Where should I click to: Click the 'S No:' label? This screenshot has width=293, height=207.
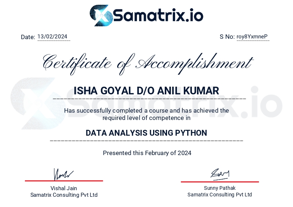click(227, 37)
